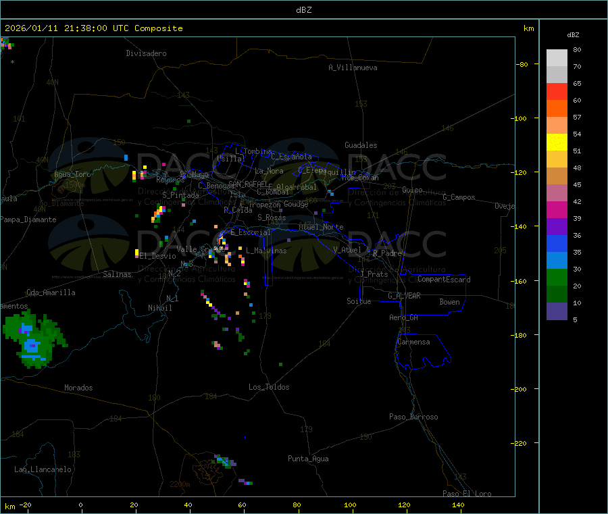The width and height of the screenshot is (608, 514).
Task: Click the large green radar echo near Cda_Amarilla
Action: [34, 340]
